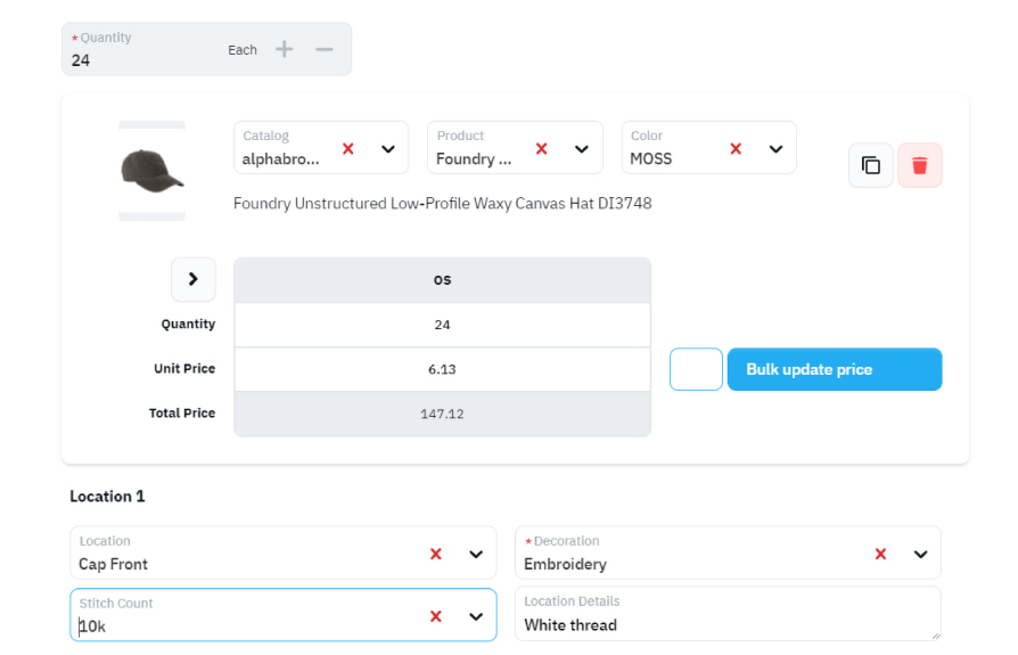Open the Decoration dropdown
The height and width of the screenshot is (655, 1018).
pos(921,554)
